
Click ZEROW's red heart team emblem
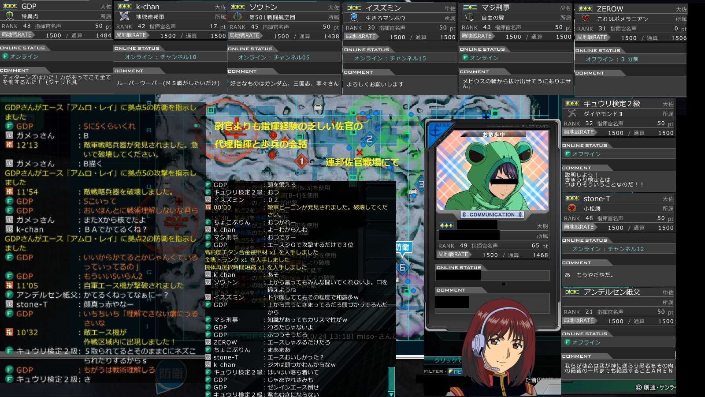(585, 19)
